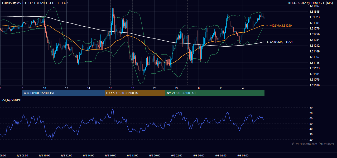Click the HistData.com data source note
337x158 pixels.
tap(313, 144)
